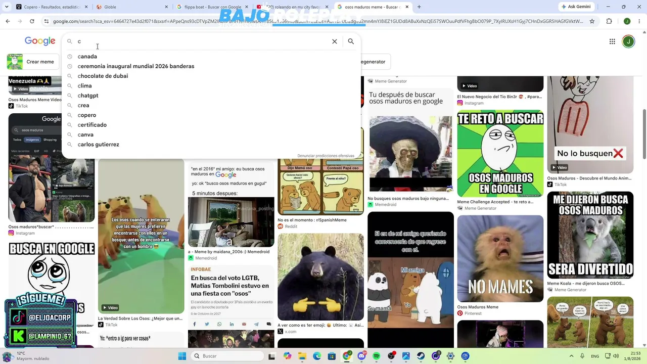Switch to the Copero Resultados tab
This screenshot has width=647, height=364.
tap(53, 7)
